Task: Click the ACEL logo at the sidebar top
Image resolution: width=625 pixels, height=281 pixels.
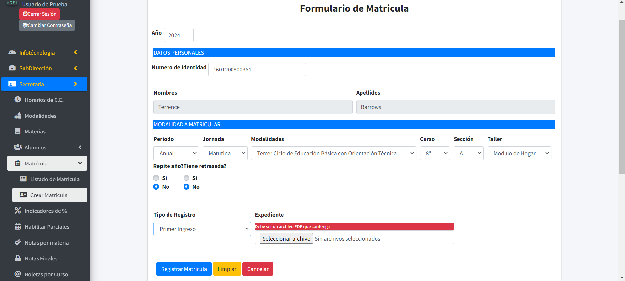Action: click(12, 3)
